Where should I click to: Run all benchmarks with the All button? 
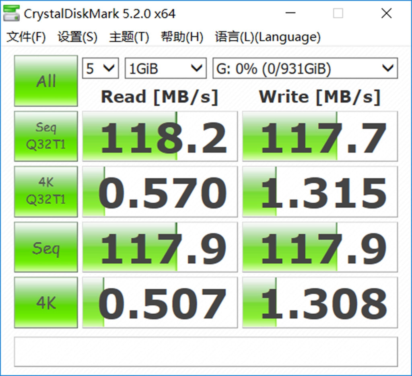(46, 81)
